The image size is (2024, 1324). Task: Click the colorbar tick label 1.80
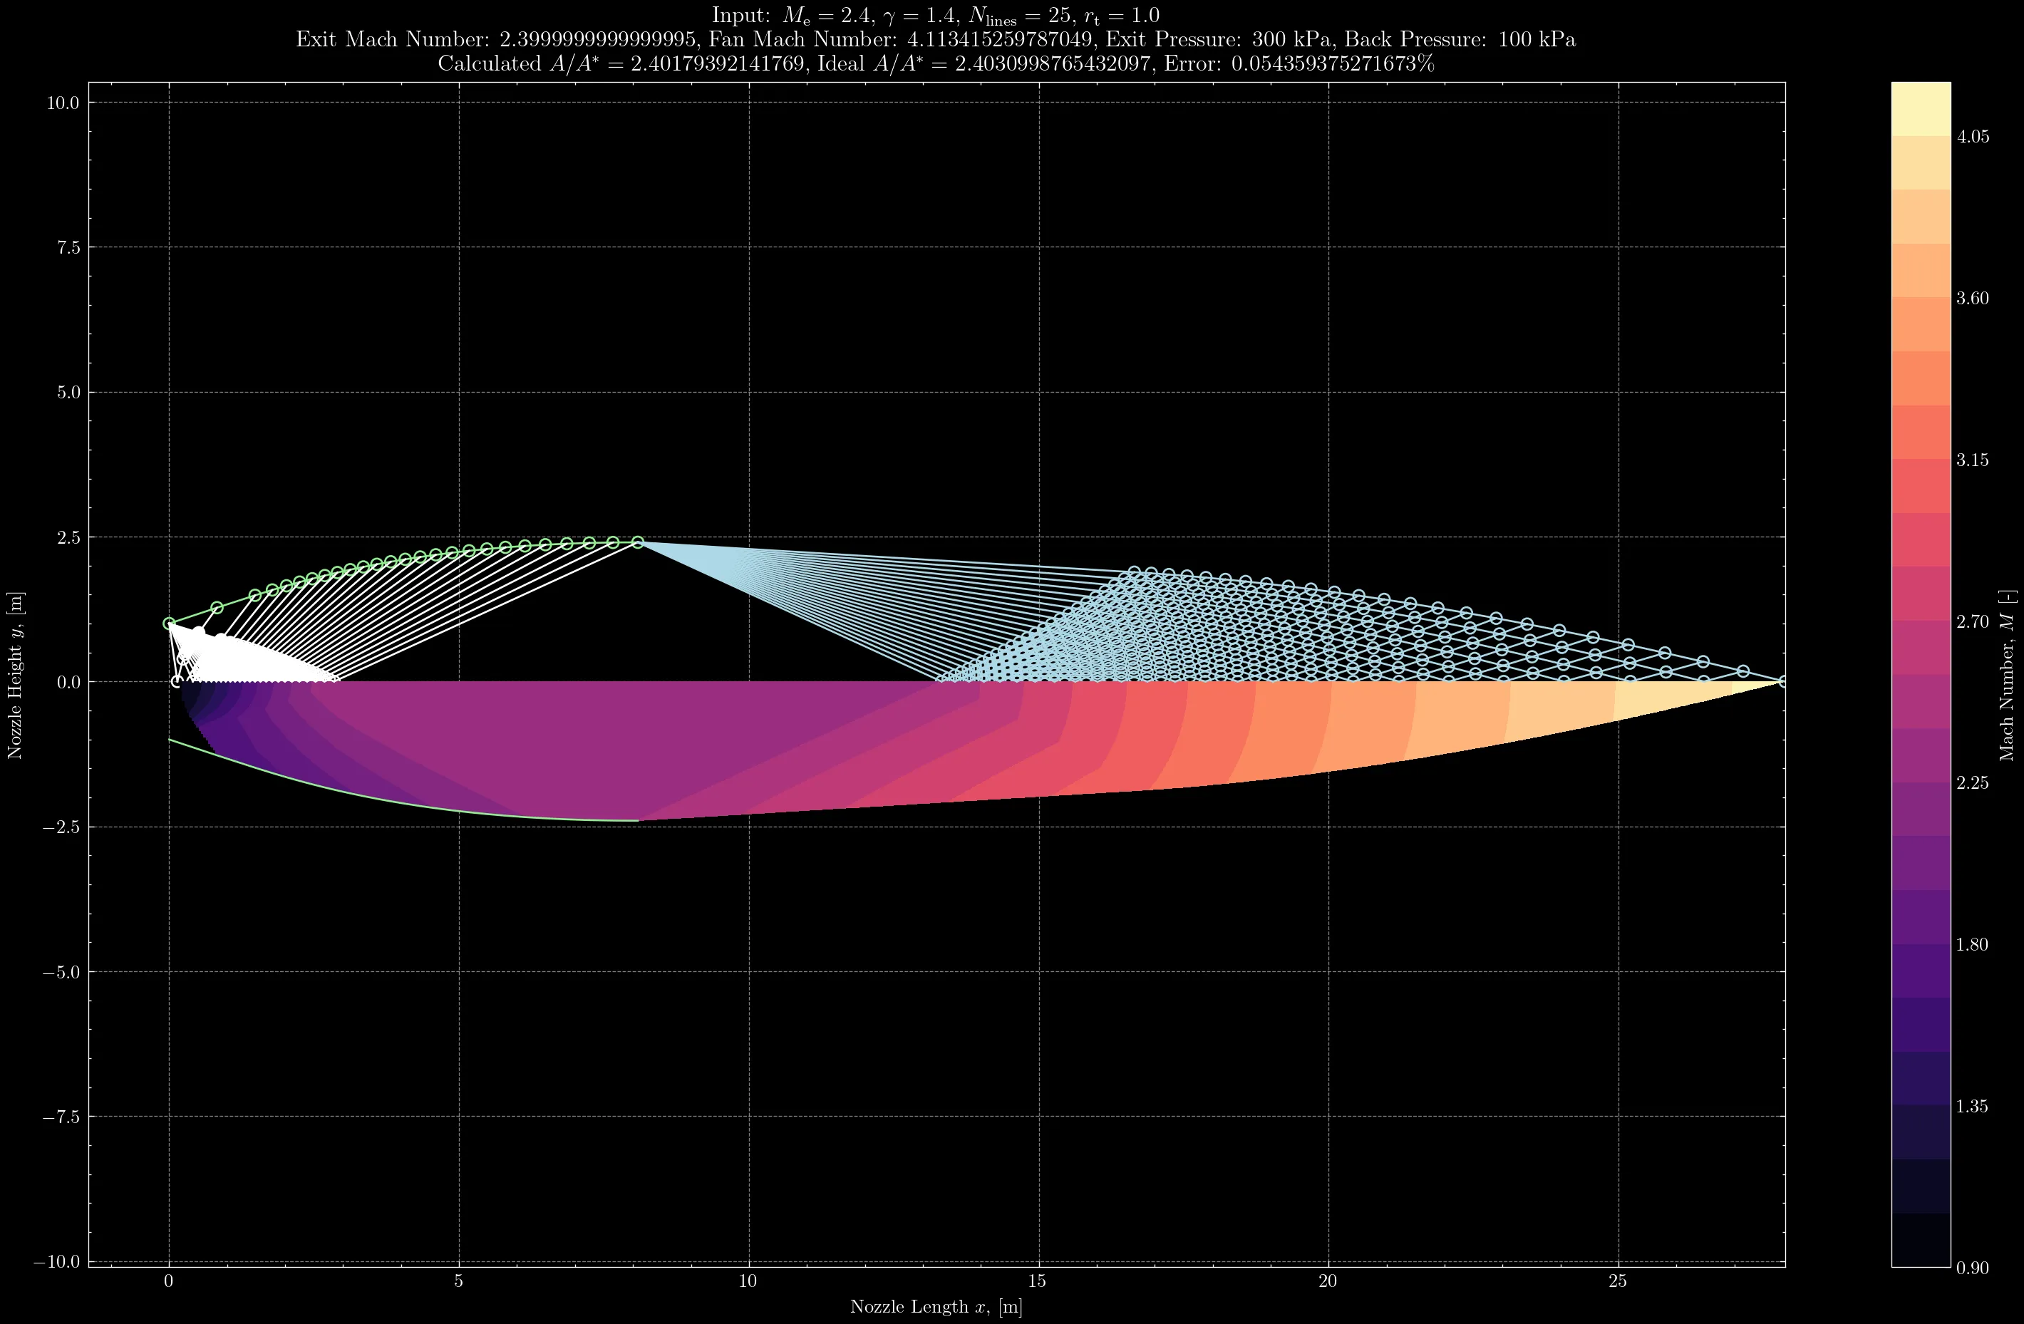coord(1972,945)
